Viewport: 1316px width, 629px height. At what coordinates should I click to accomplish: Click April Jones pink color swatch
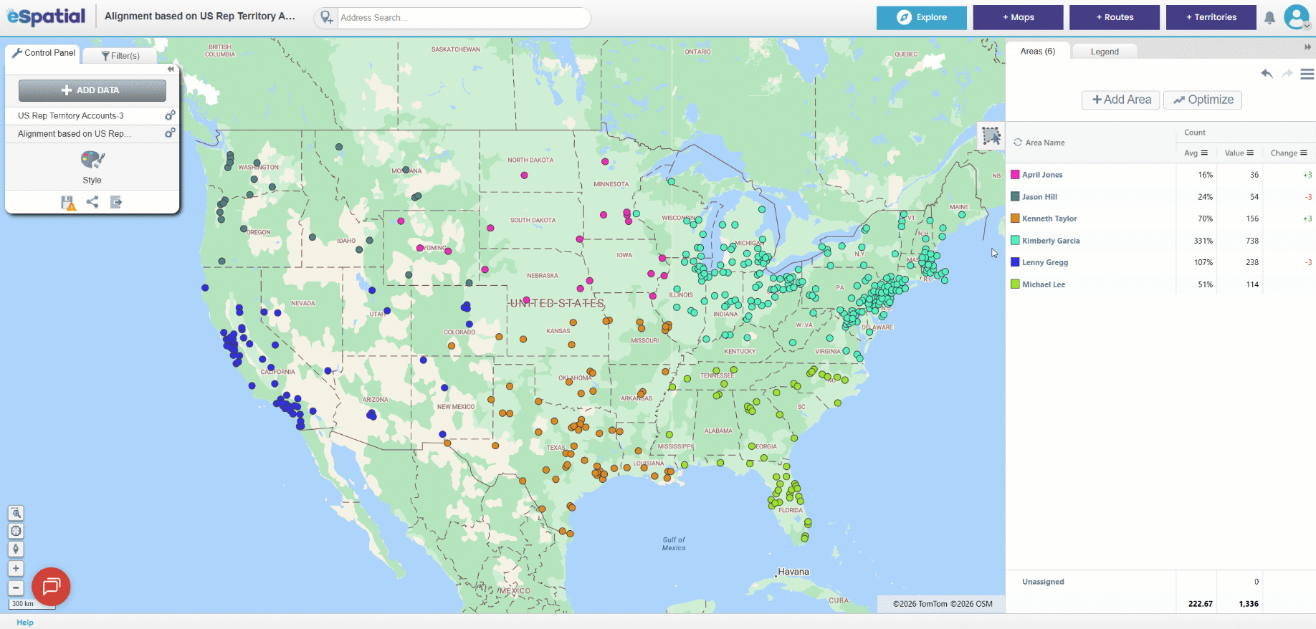(x=1015, y=175)
